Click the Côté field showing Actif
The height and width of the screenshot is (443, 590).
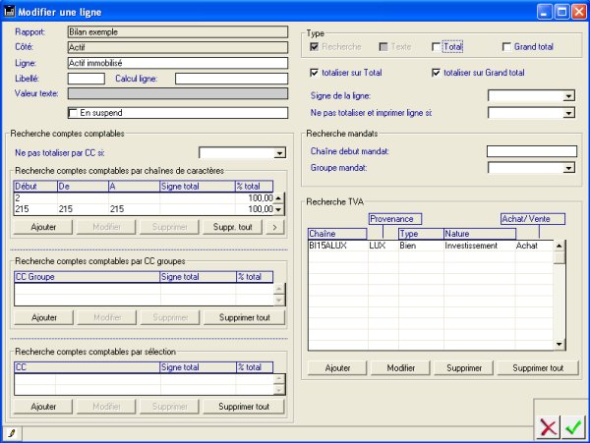pyautogui.click(x=178, y=47)
